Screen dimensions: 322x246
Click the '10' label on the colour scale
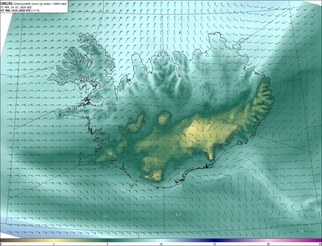[161, 244]
